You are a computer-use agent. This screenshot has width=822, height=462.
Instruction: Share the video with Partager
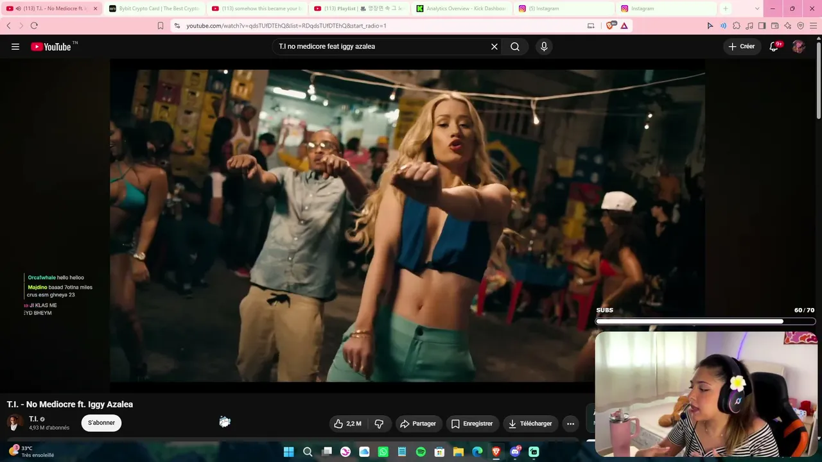[x=417, y=424]
